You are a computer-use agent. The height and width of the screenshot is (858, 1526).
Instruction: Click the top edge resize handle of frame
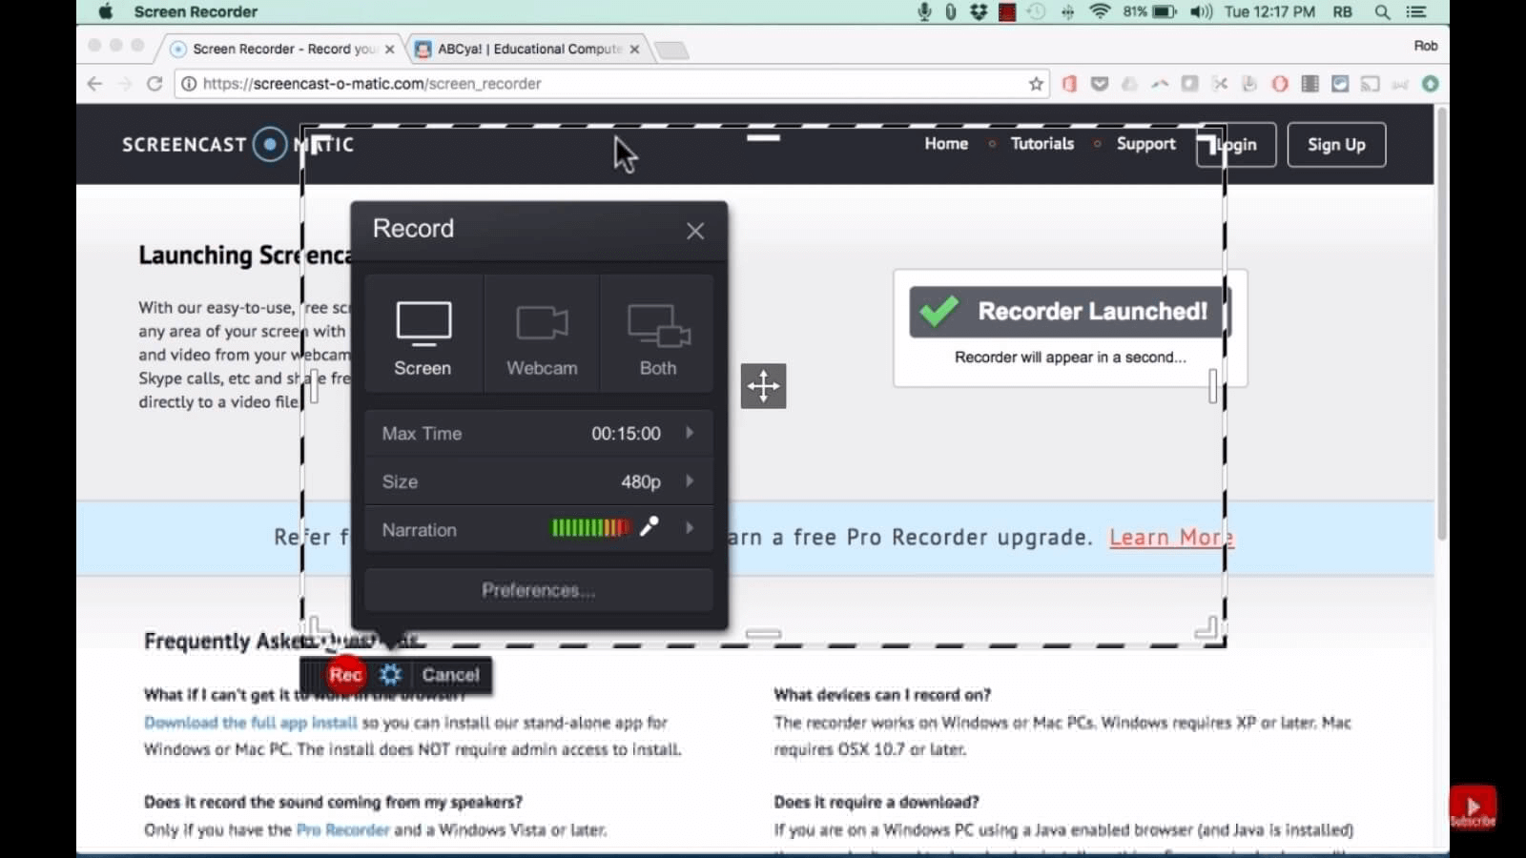pyautogui.click(x=763, y=137)
